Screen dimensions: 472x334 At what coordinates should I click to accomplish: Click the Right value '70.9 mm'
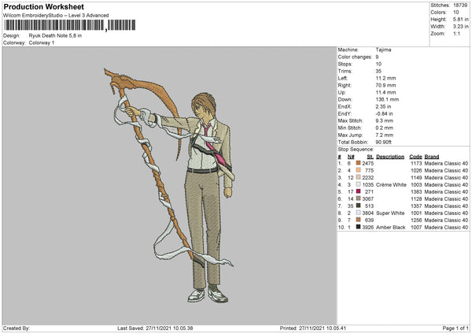(385, 85)
